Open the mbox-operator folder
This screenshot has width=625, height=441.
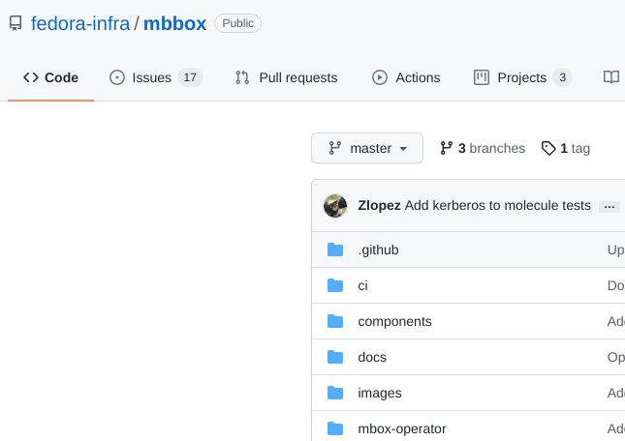402,428
